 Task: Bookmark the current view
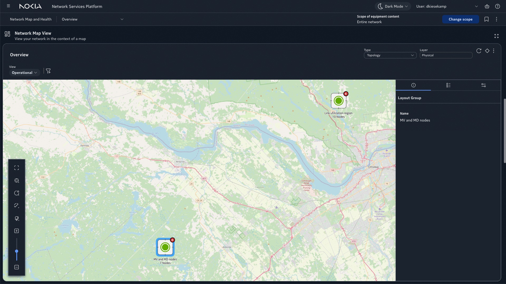[x=486, y=19]
